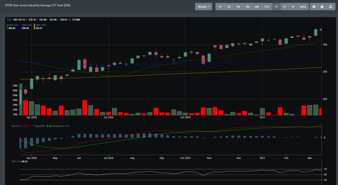Image resolution: width=338 pixels, height=185 pixels.
Task: Click the 40M volume axis label
Action: (15, 100)
